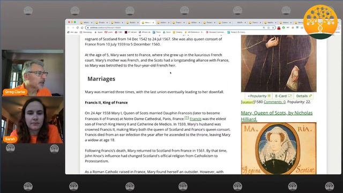The height and width of the screenshot is (193, 343).
Task: Open the dark-robed portrait image of Mary
Action: (279, 63)
